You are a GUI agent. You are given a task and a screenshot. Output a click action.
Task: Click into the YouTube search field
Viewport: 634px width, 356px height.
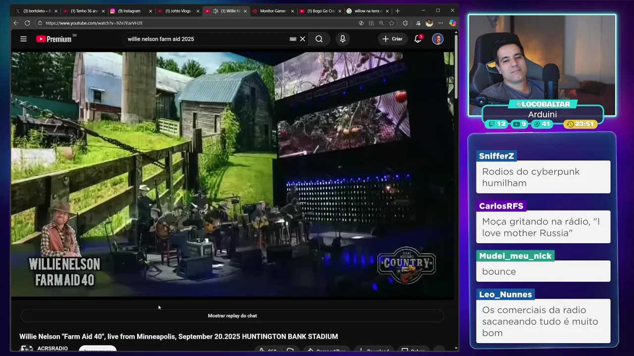coord(206,39)
